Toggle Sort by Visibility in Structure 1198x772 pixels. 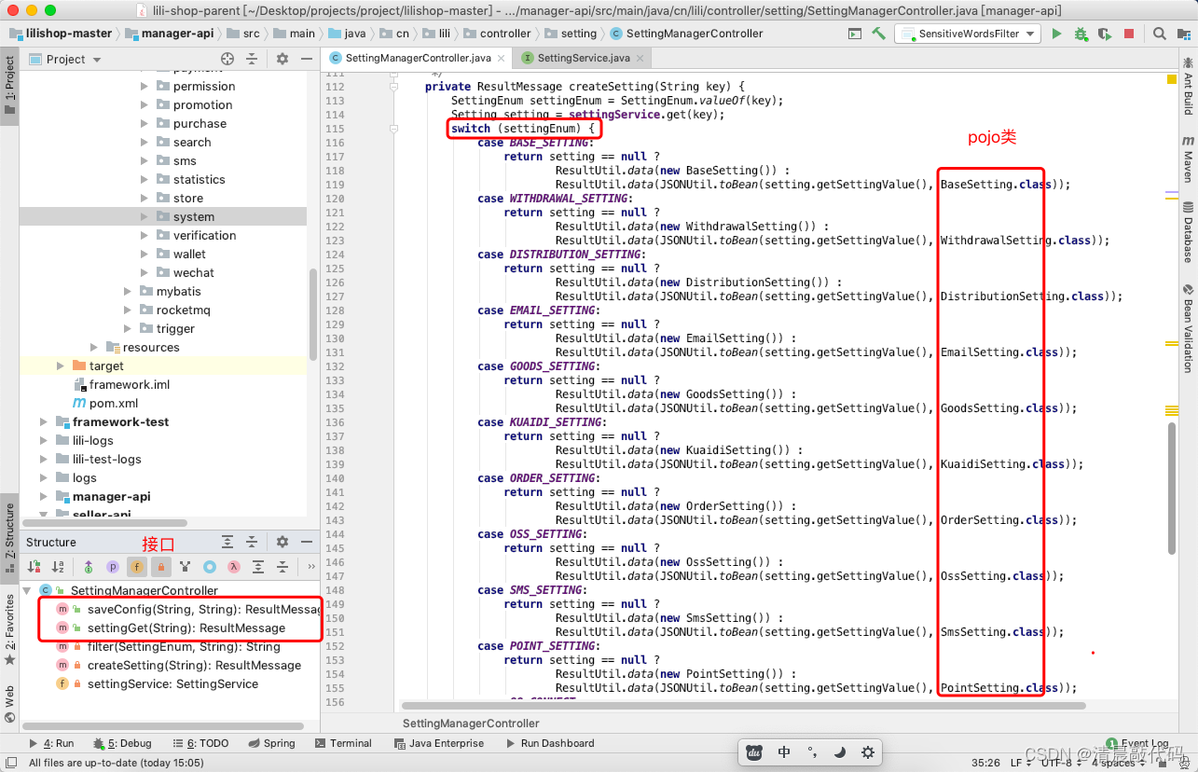point(34,566)
